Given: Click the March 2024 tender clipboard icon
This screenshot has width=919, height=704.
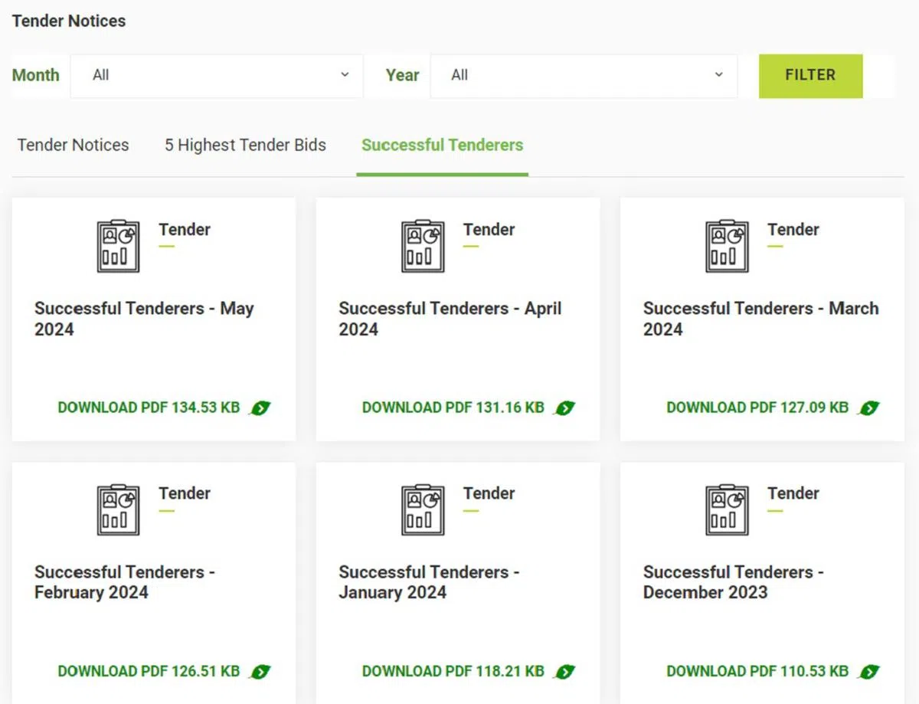Looking at the screenshot, I should coord(727,247).
